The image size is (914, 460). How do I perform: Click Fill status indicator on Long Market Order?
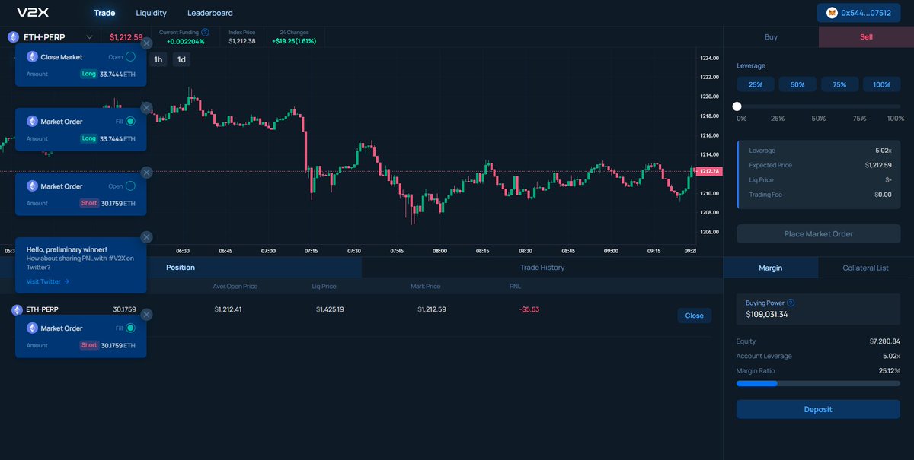click(x=130, y=121)
